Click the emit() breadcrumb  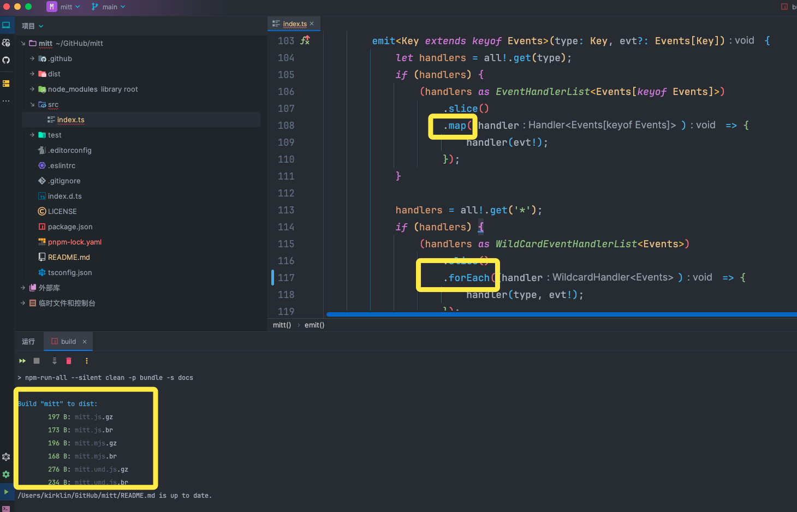pos(314,325)
